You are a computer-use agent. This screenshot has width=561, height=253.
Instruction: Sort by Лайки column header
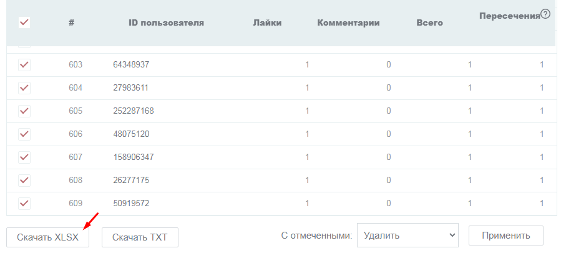coord(267,23)
